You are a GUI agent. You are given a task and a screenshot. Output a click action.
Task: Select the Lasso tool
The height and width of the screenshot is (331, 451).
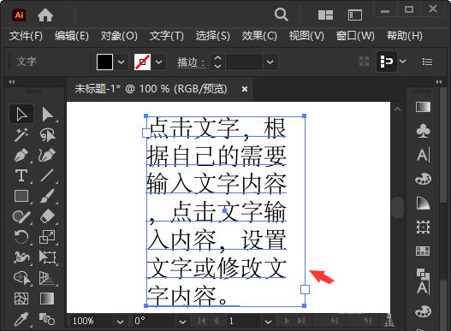(48, 134)
